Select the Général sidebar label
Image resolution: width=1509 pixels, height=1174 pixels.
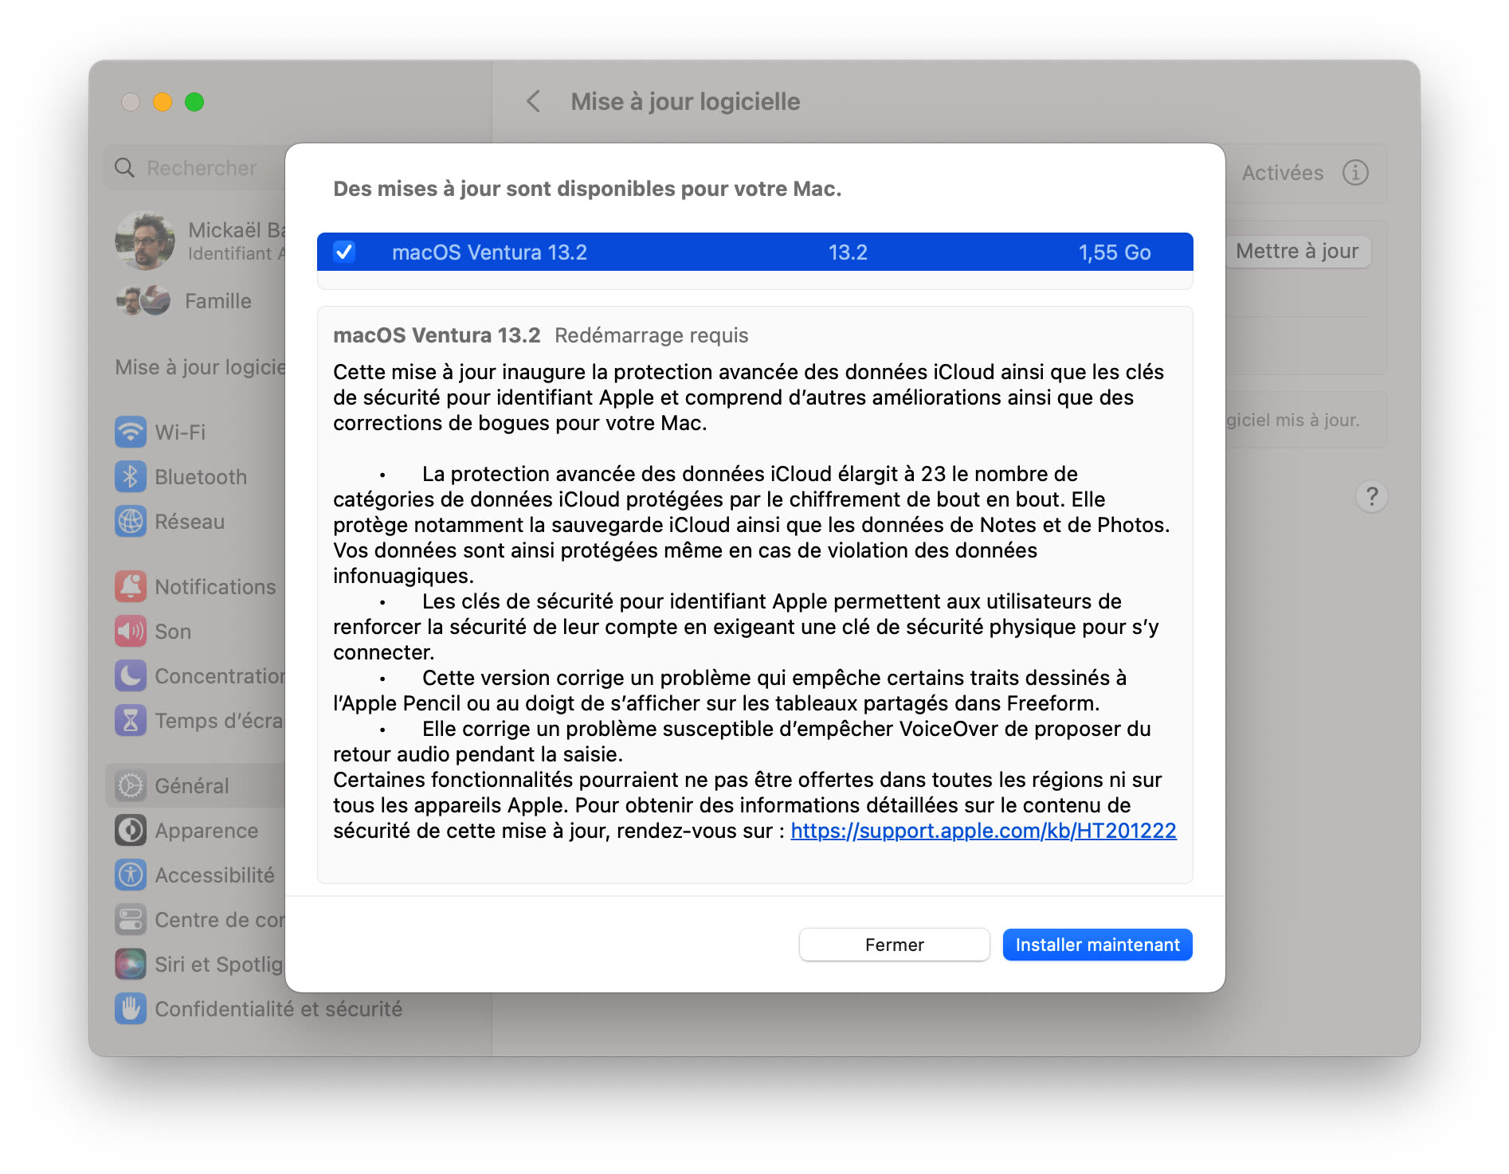(191, 785)
